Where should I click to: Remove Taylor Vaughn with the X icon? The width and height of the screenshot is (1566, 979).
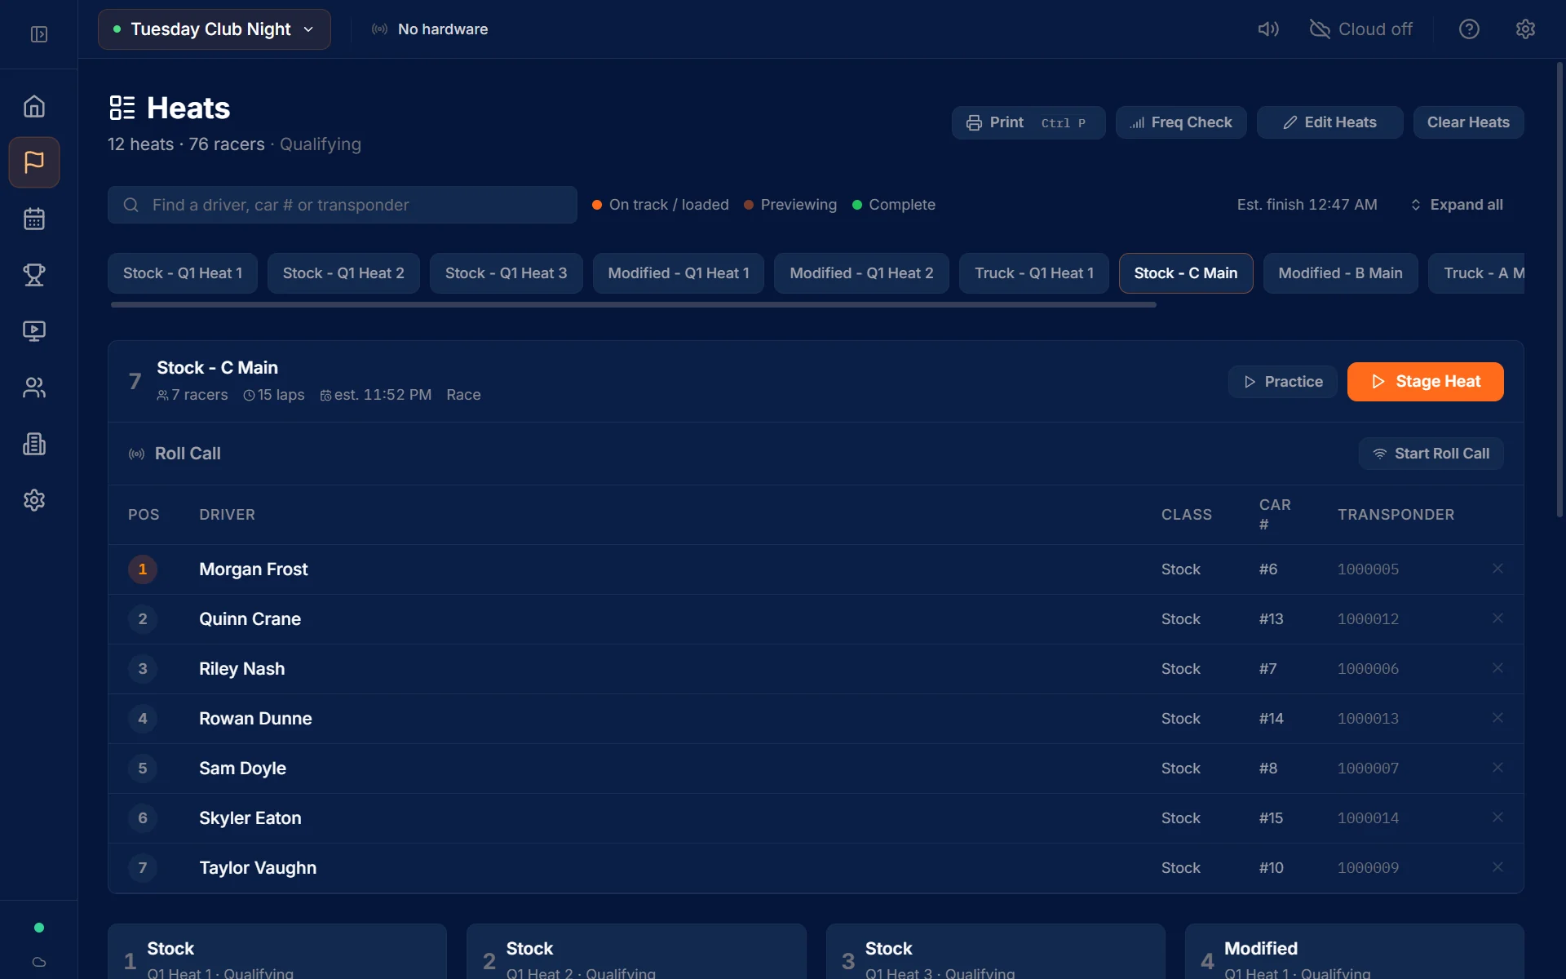click(1497, 867)
